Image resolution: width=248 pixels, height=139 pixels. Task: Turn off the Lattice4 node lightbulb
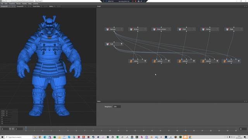click(x=239, y=61)
